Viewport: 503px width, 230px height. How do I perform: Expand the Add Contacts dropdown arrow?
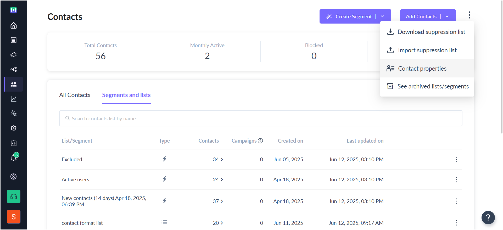point(447,16)
